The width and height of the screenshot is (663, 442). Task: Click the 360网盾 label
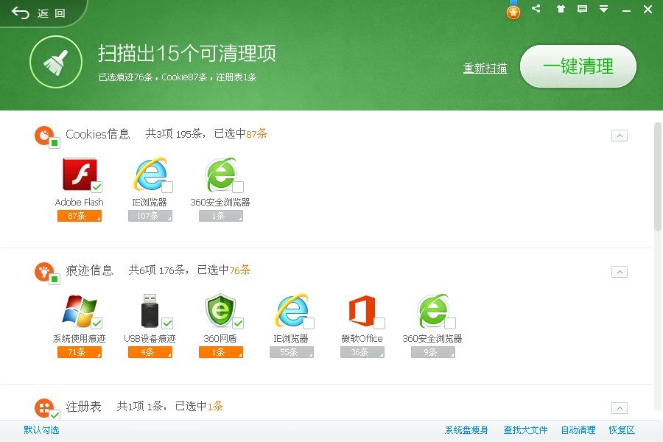pos(220,338)
